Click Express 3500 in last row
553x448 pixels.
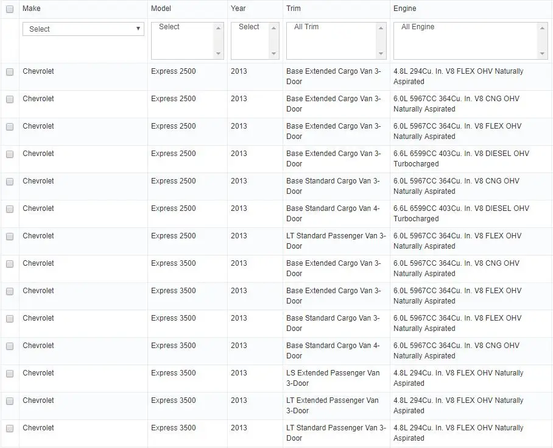coord(173,428)
